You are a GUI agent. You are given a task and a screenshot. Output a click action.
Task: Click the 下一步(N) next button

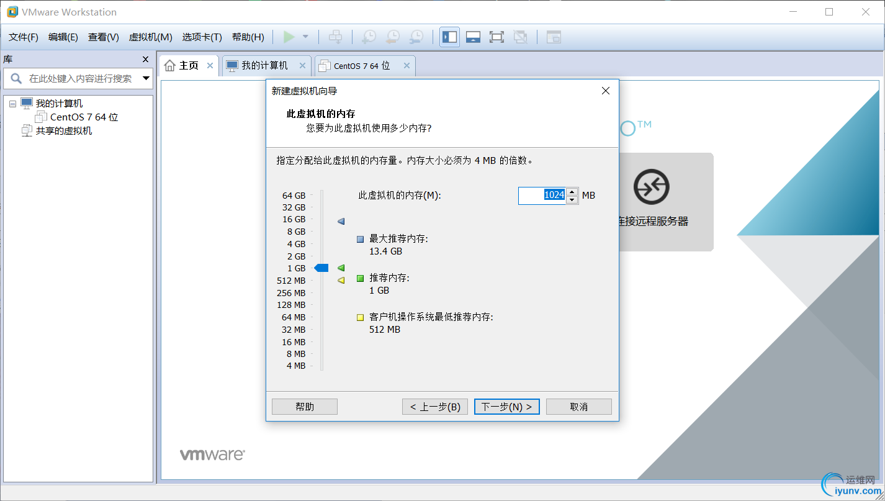(507, 407)
